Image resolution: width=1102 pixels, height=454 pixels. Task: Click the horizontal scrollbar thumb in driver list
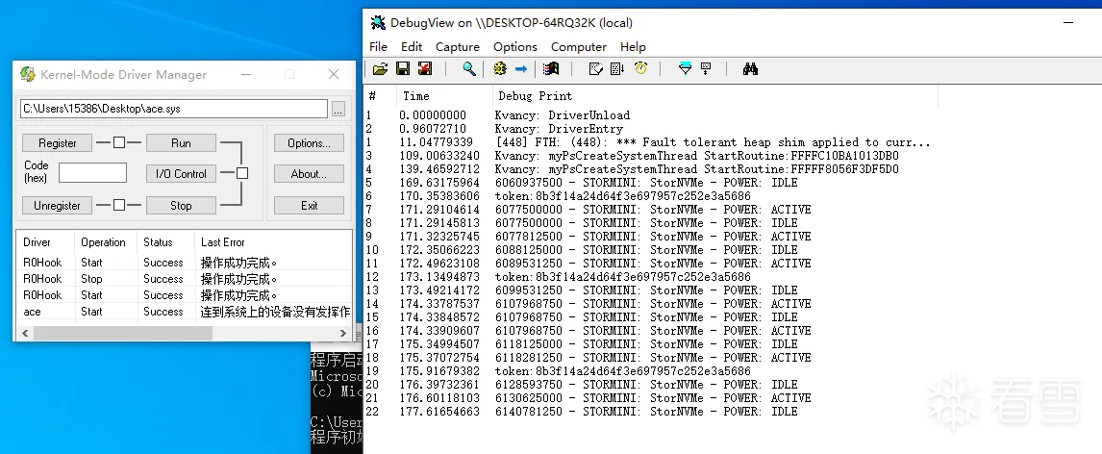click(123, 333)
